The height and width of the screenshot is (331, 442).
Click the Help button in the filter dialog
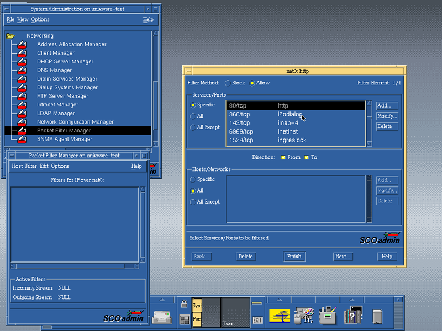tap(387, 257)
